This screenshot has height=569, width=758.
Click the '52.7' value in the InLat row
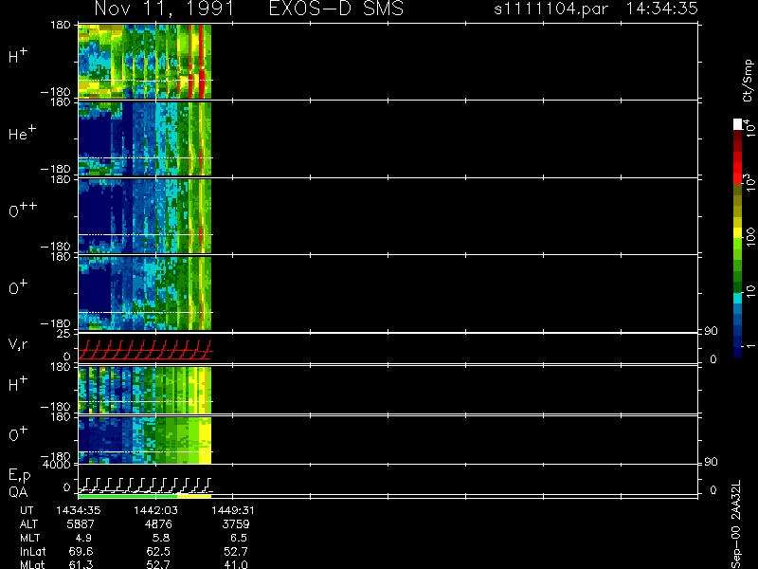tap(236, 551)
